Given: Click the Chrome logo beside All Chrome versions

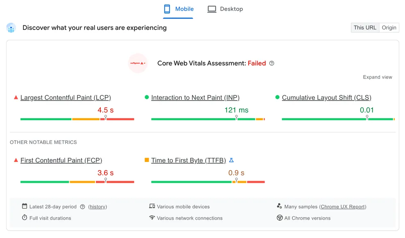Looking at the screenshot, I should click(279, 218).
